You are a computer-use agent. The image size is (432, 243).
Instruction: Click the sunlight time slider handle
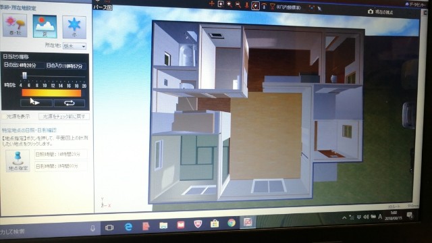pos(24,76)
